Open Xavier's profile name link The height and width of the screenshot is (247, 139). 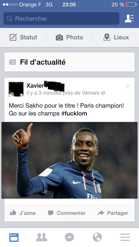coord(45,86)
